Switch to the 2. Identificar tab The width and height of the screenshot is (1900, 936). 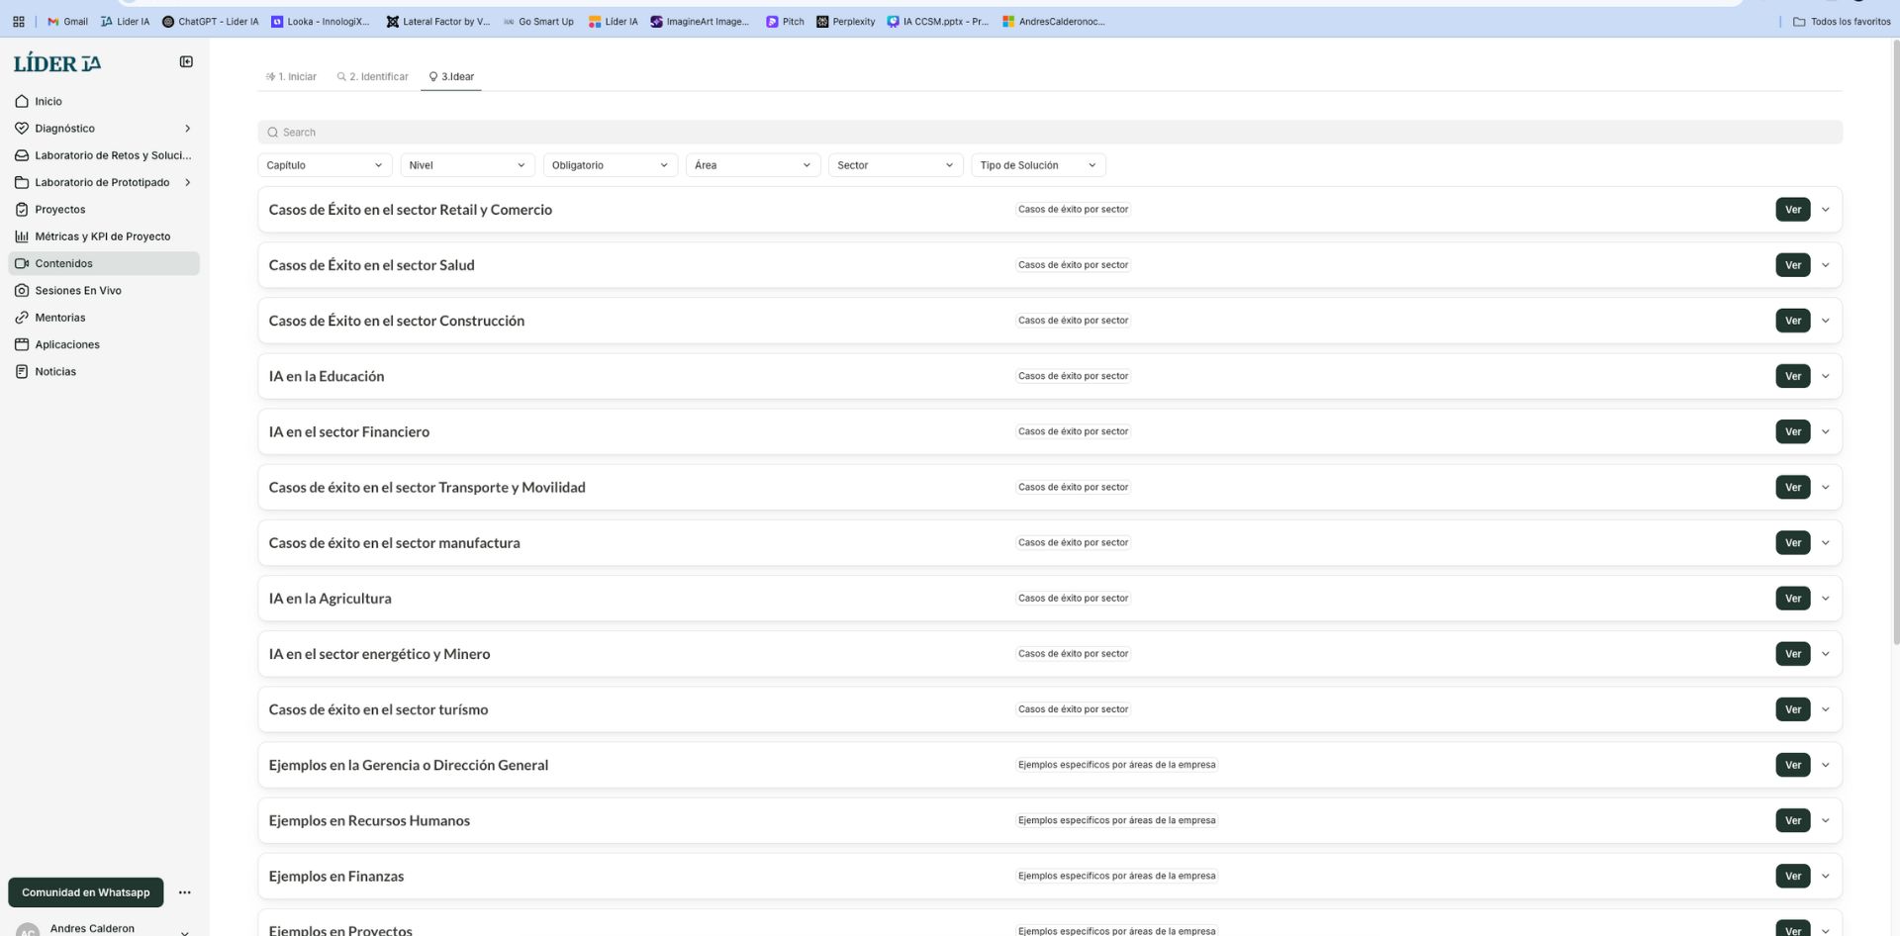coord(373,77)
